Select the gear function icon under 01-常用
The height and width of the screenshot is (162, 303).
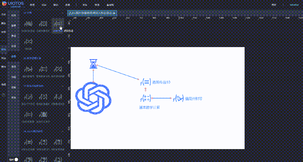tap(28, 24)
